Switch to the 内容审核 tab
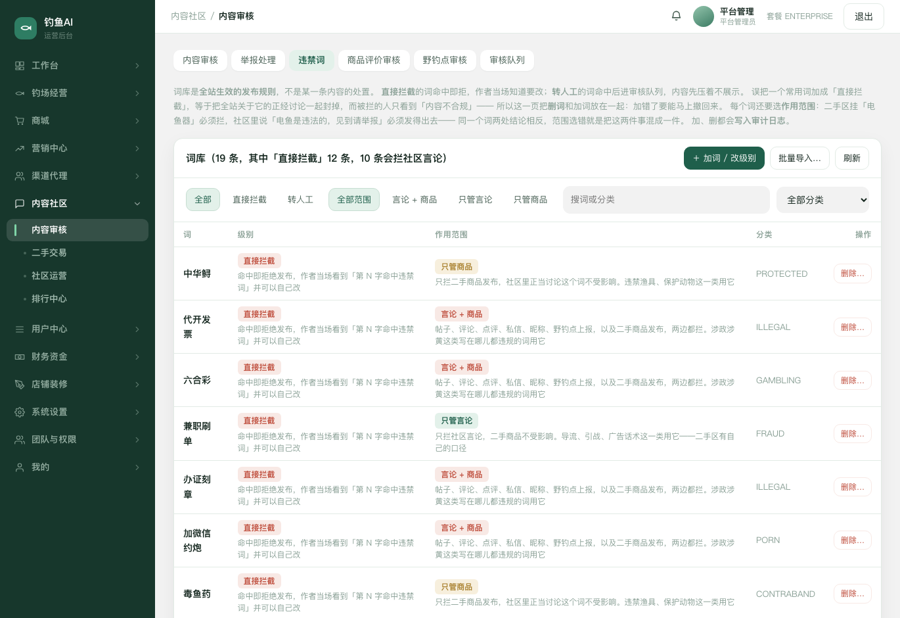 pos(200,60)
